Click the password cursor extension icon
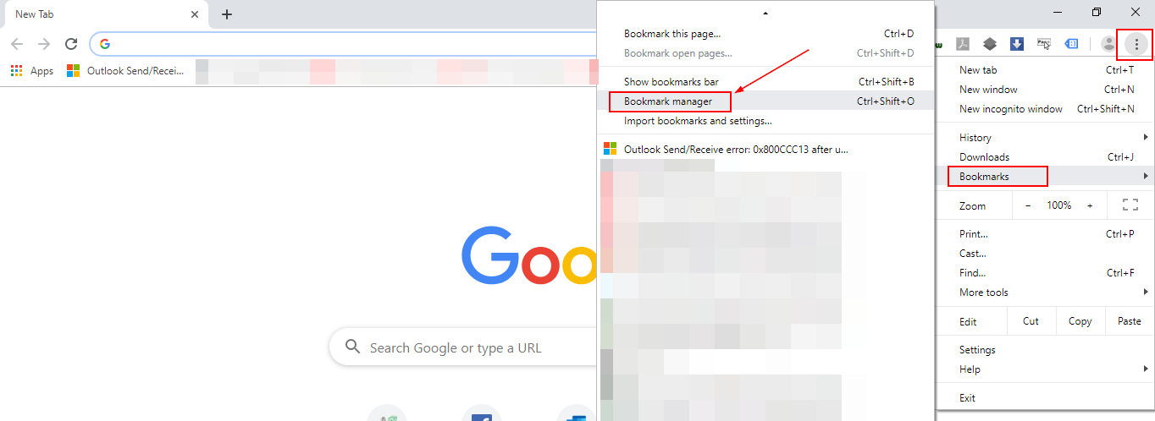 click(1044, 44)
